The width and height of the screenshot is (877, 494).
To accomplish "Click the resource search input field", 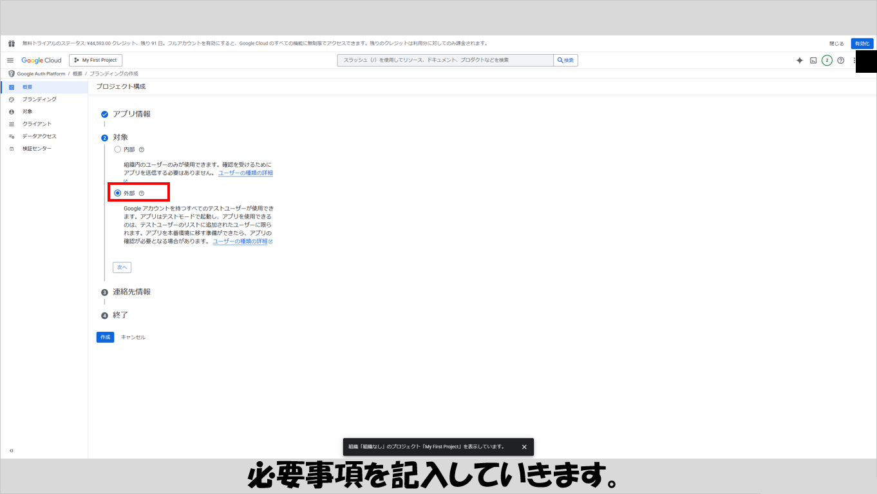I will (445, 61).
